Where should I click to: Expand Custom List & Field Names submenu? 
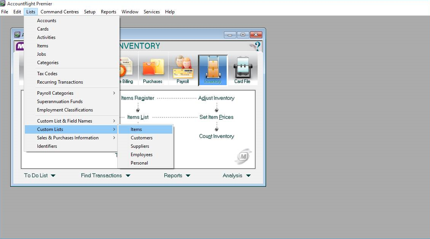coord(72,121)
